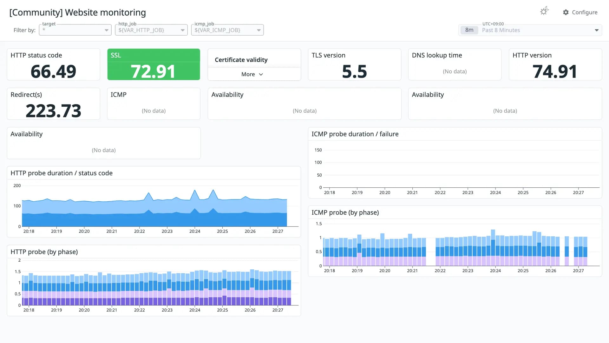This screenshot has height=343, width=609.
Task: Click the ICMP probe duration / failure title
Action: pyautogui.click(x=355, y=134)
